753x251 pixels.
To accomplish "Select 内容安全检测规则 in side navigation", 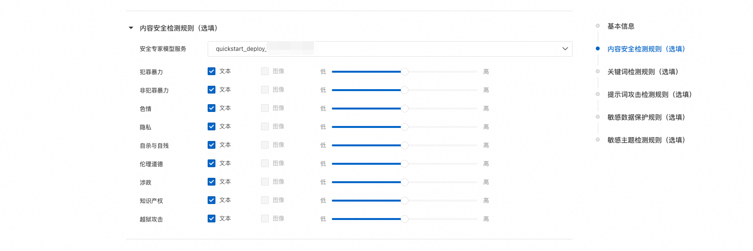I will (x=646, y=49).
